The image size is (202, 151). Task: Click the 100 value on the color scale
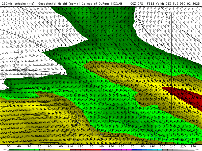(60, 146)
